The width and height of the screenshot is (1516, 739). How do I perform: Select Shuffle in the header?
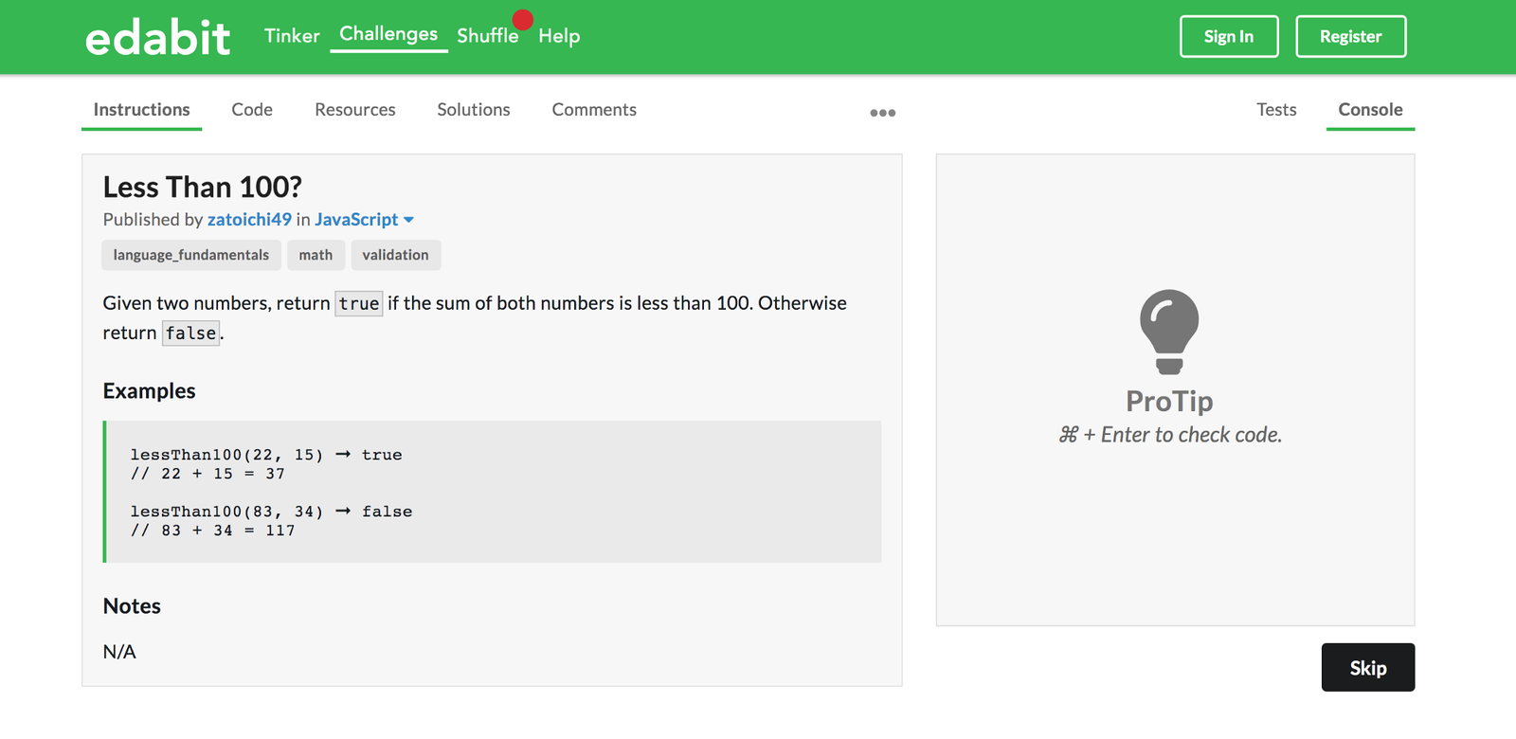coord(487,36)
